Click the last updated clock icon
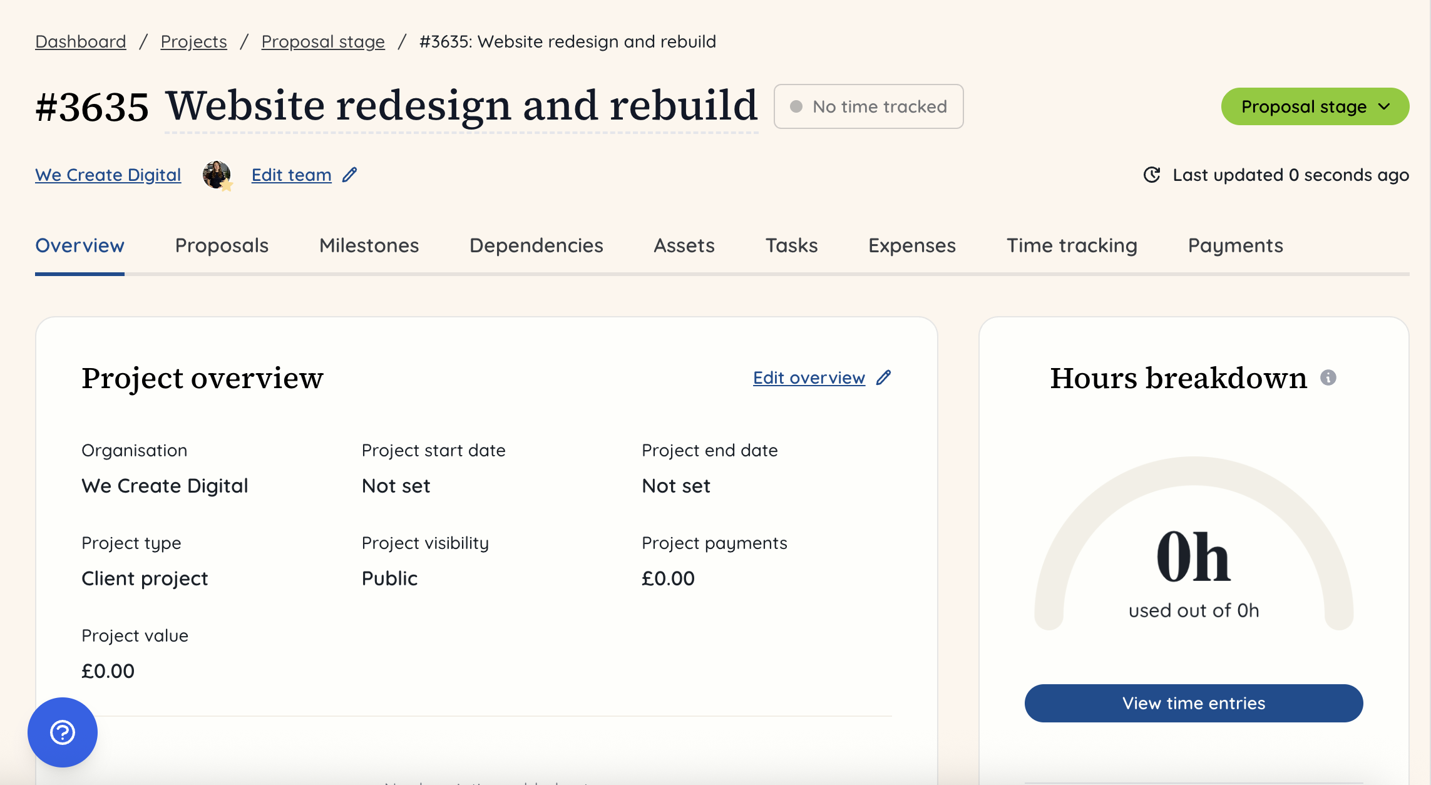 [x=1151, y=175]
